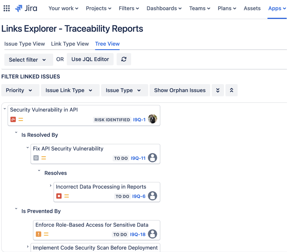Screen dimensions: 302x252
Task: Click the risk issue type icon on I9Q-1
Action: [x=13, y=119]
